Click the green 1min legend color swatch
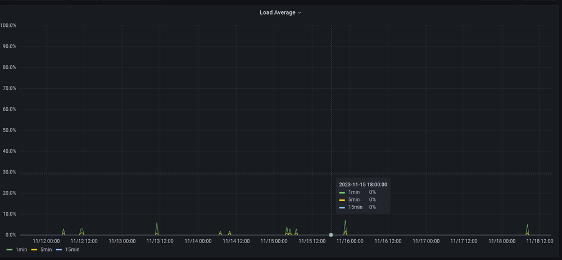Viewport: 562px width, 260px height. (x=10, y=250)
